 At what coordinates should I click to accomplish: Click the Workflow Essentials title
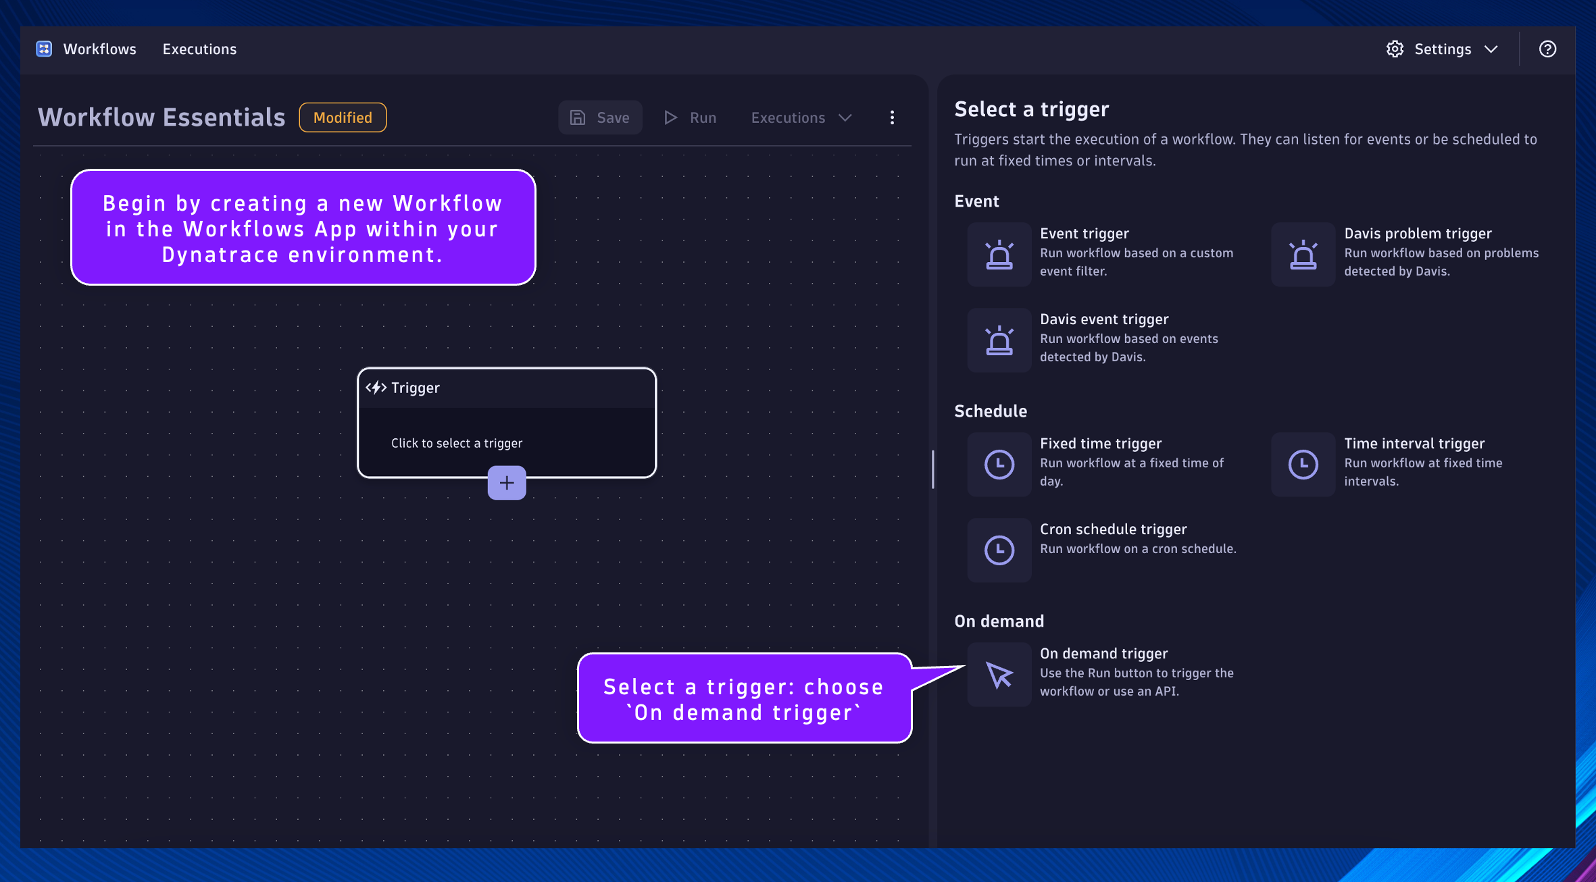click(161, 118)
